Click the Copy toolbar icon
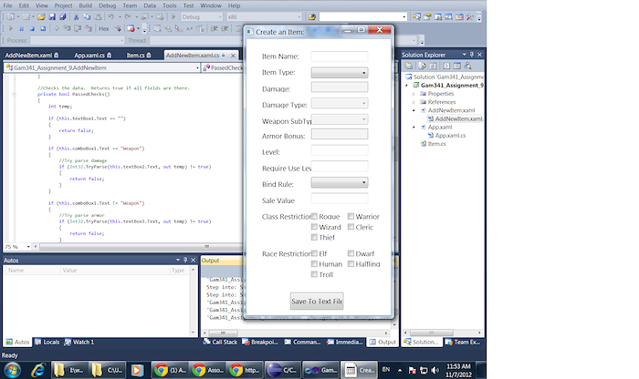The height and width of the screenshot is (379, 639). (87, 17)
